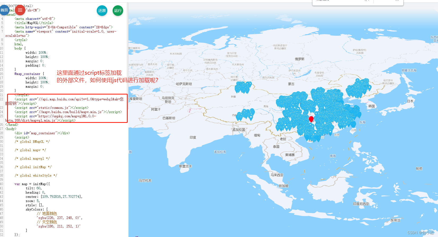Image resolution: width=438 pixels, height=237 pixels.
Task: Click the 东帝汶 map label
Action: [395, 220]
